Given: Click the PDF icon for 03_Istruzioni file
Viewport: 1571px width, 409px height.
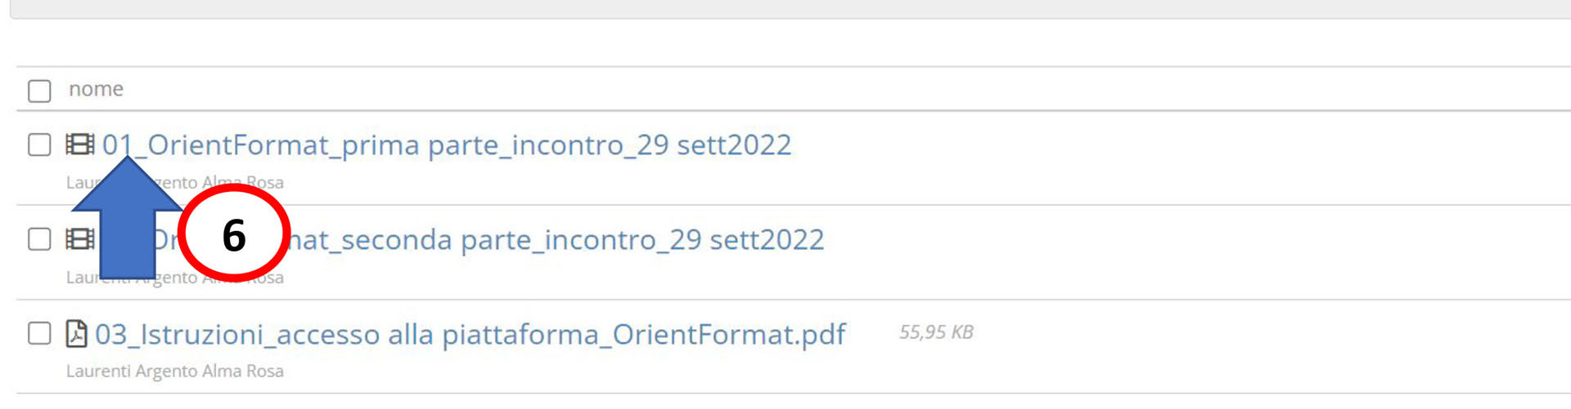Looking at the screenshot, I should tap(76, 333).
